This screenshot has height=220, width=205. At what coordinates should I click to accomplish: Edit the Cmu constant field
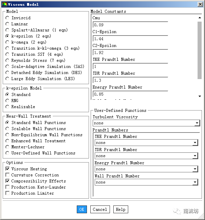coord(130,25)
